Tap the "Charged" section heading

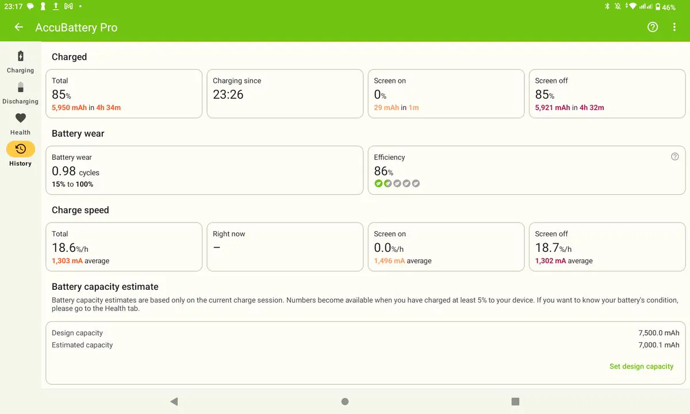70,57
